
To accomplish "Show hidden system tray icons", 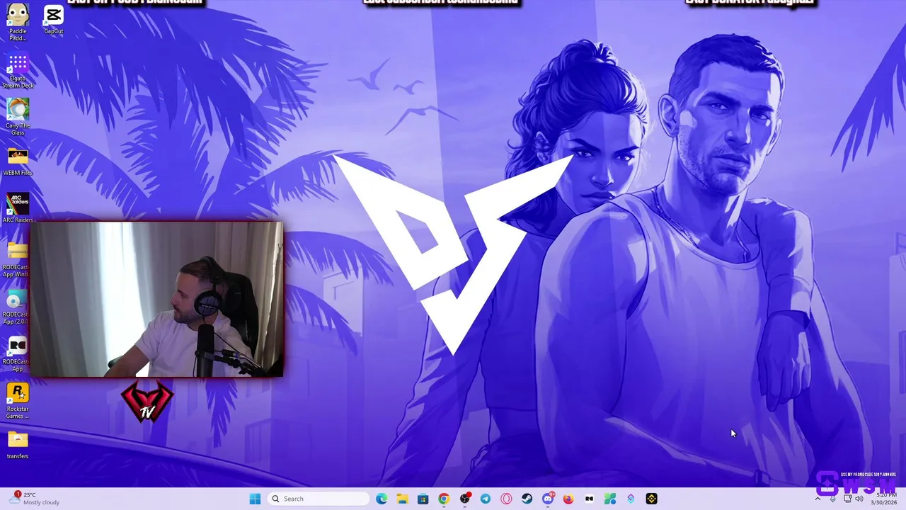I will [x=818, y=499].
